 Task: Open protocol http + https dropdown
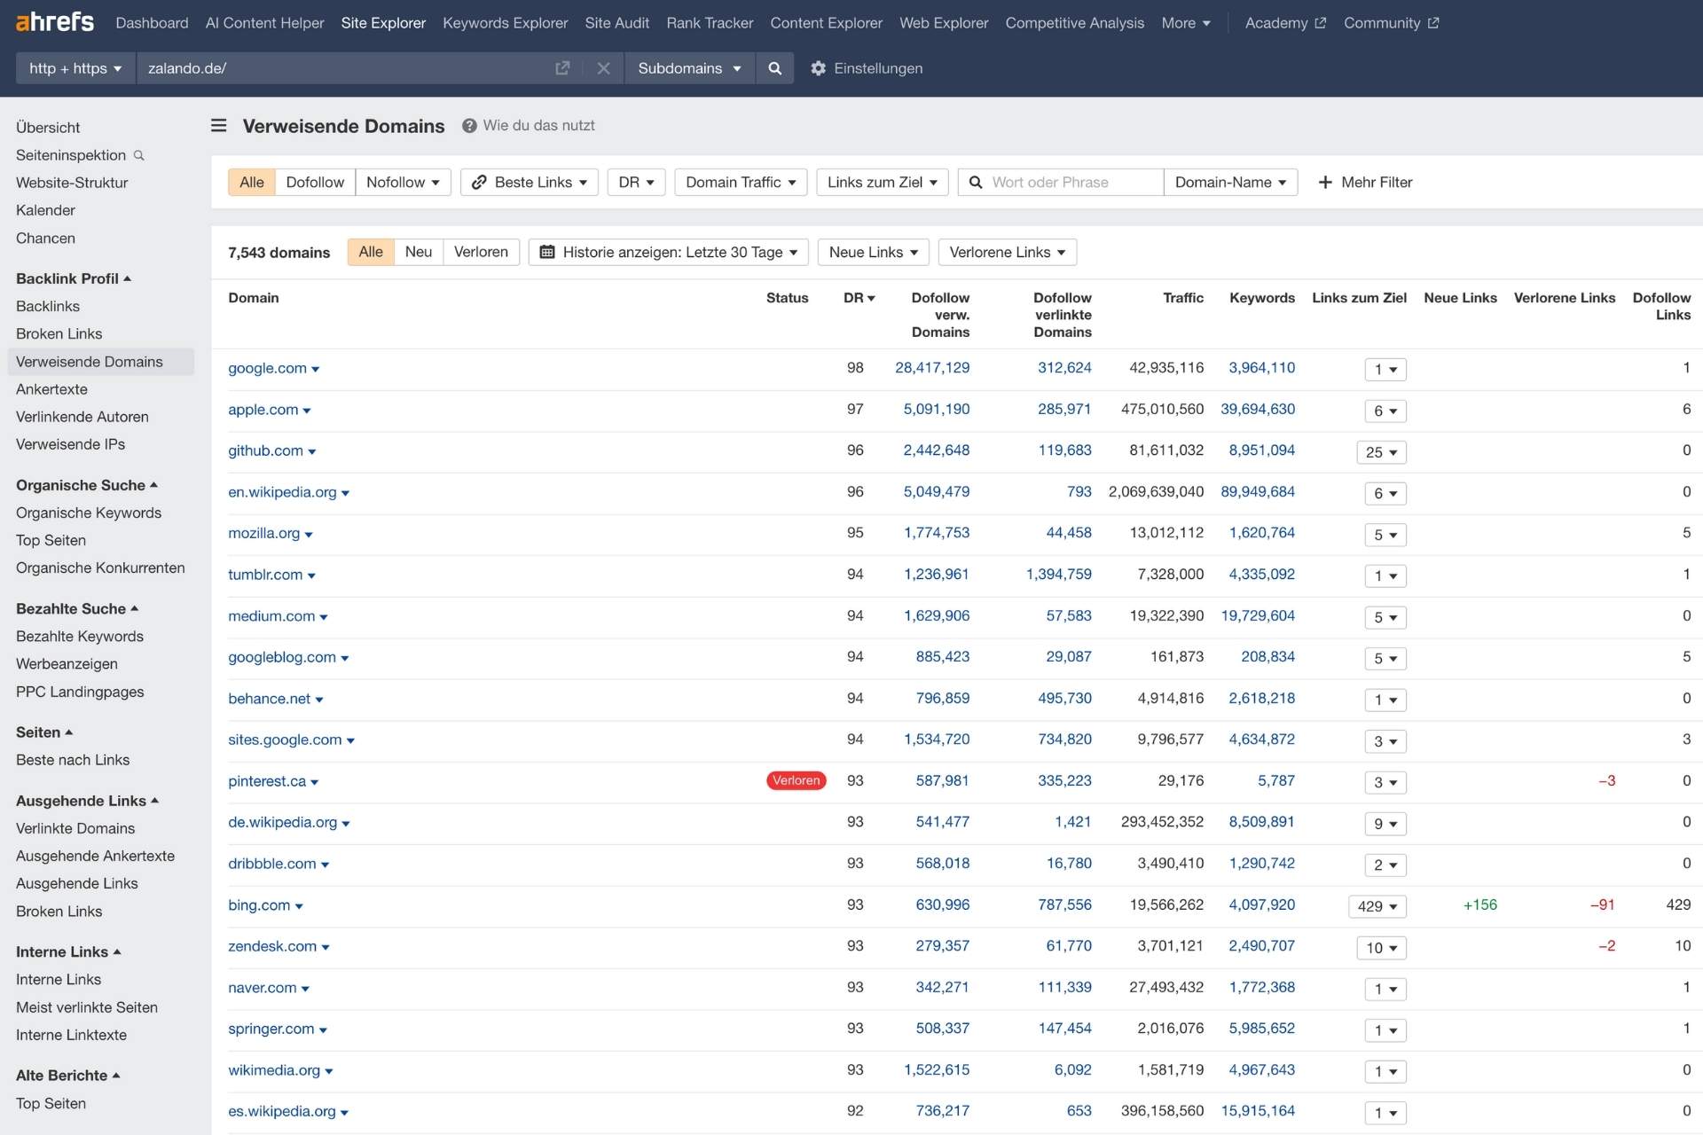(75, 68)
